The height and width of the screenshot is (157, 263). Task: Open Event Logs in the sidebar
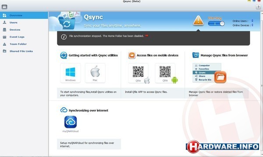24,37
